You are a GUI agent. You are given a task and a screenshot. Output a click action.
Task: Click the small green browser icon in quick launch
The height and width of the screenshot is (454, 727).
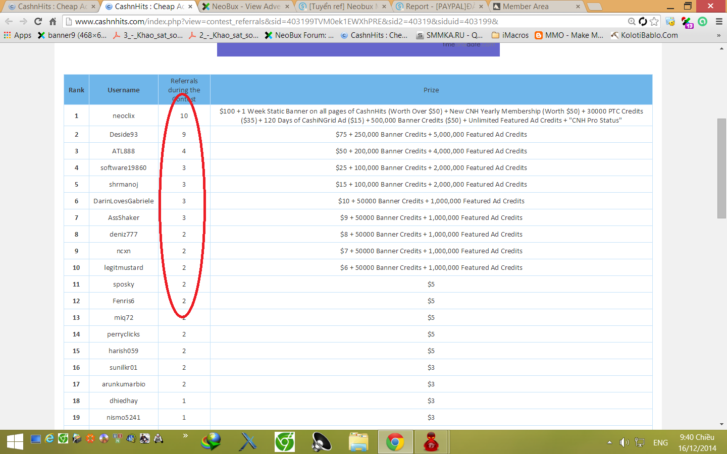click(x=63, y=438)
